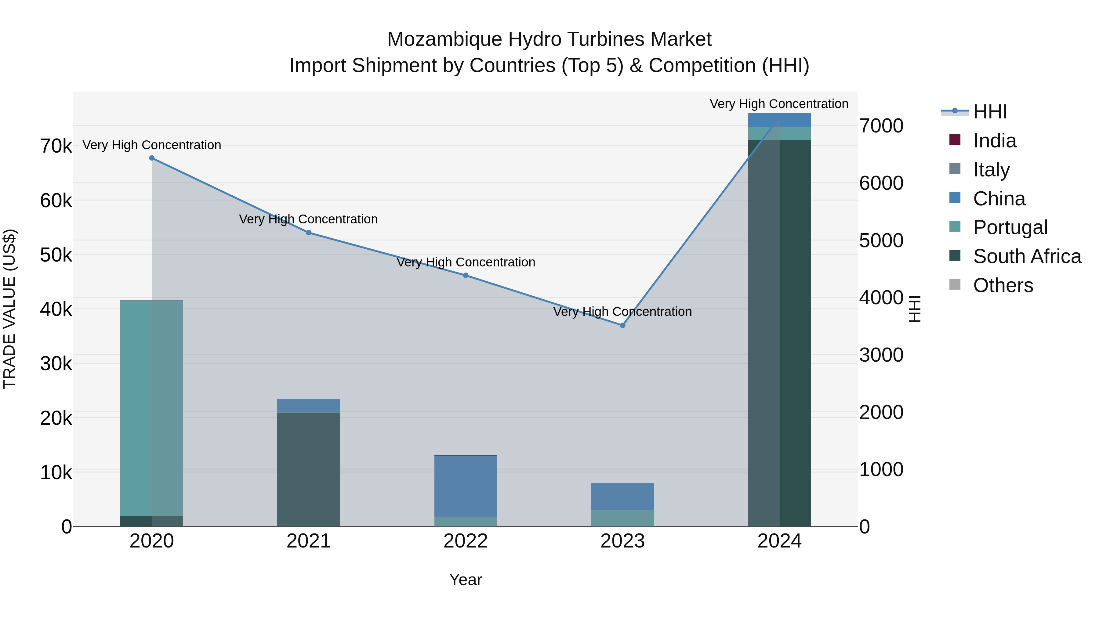This screenshot has height=618, width=1099.
Task: Select the Portugal bar segment in 2024
Action: pos(780,133)
